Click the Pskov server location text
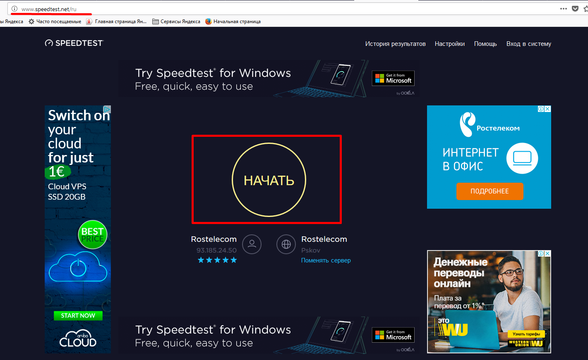 click(x=311, y=250)
